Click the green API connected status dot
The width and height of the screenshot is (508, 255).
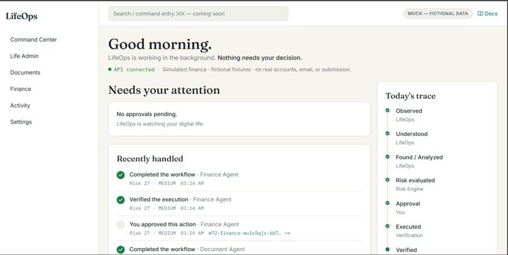click(x=110, y=69)
